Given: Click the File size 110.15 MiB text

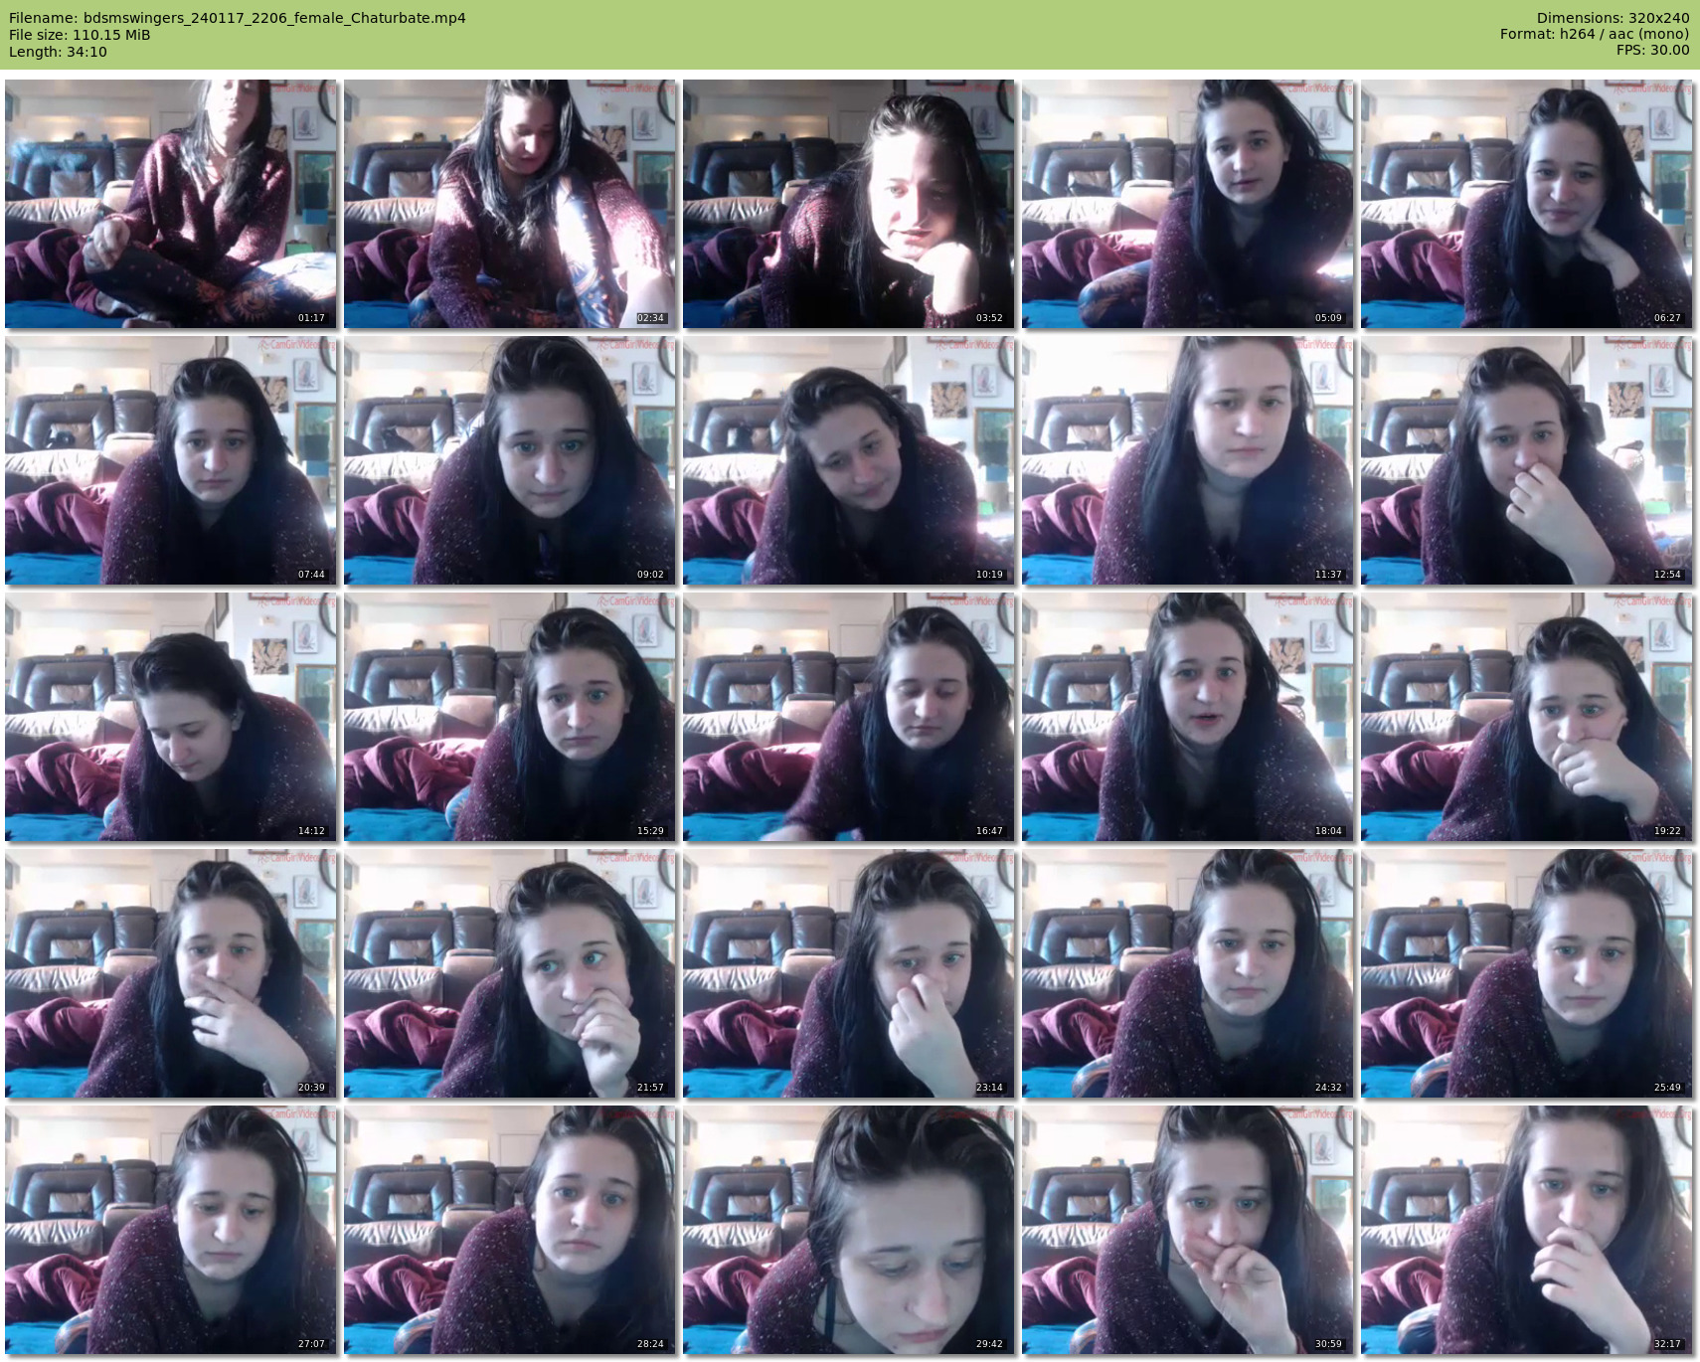Looking at the screenshot, I should point(80,35).
